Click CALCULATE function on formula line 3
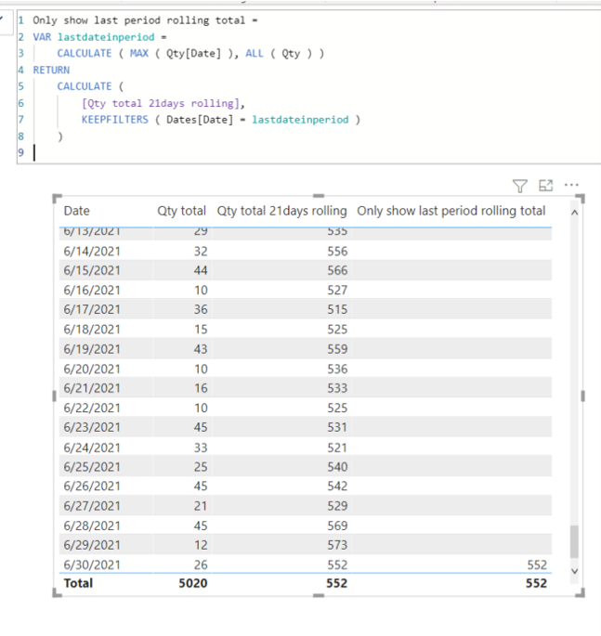Image resolution: width=601 pixels, height=636 pixels. [x=84, y=54]
